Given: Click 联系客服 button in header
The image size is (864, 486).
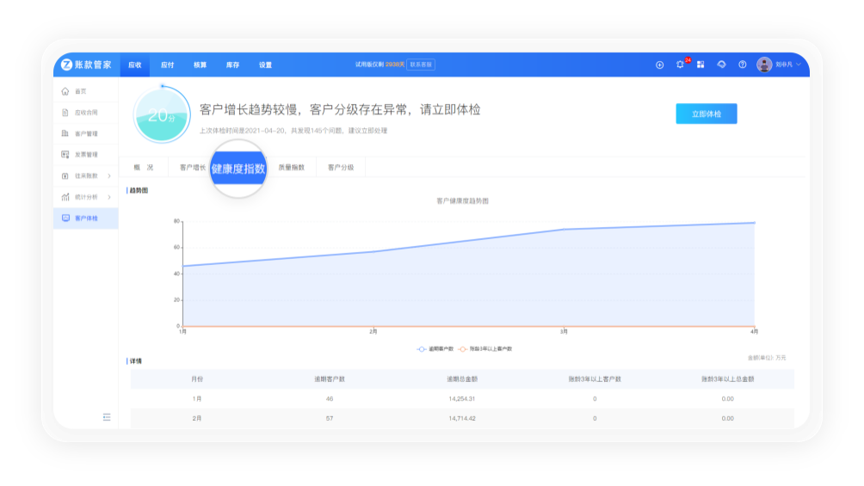Looking at the screenshot, I should [421, 65].
